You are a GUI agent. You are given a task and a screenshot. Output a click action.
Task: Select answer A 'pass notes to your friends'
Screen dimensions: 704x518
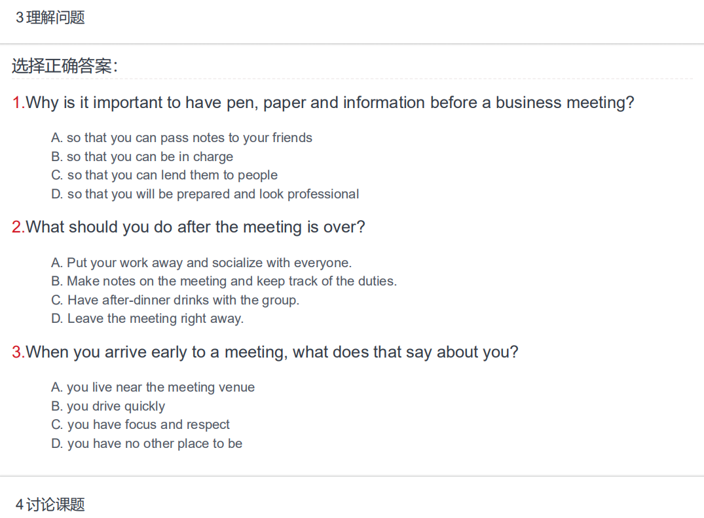click(x=181, y=138)
